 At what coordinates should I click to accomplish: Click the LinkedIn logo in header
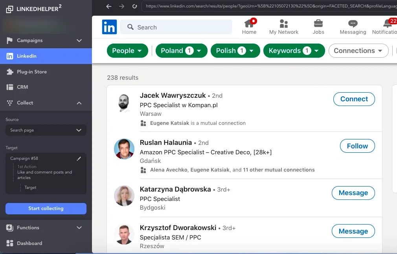tap(109, 27)
